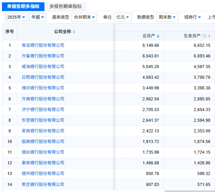Open 枣庄银行股份有限公司 link
Screen dimensions: 215x192
[x=43, y=185]
